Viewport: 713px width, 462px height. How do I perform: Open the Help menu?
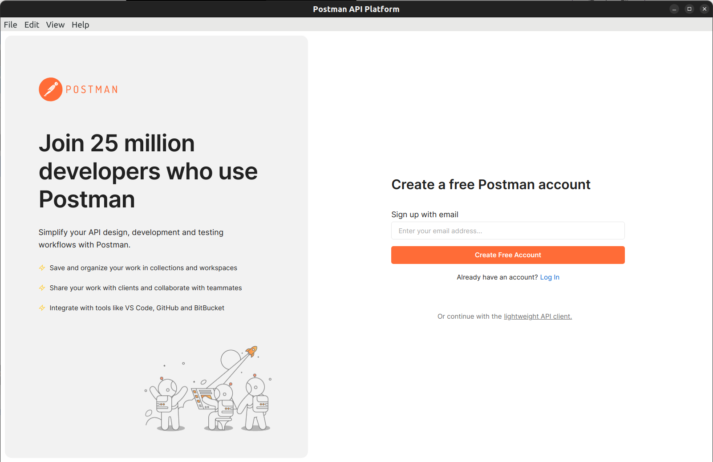tap(81, 25)
